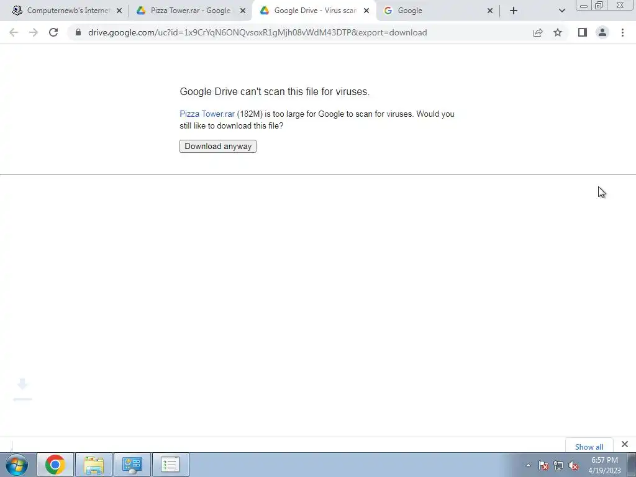Screen dimensions: 636x477
Task: Click the Chrome taskbar icon
Action: click(55, 465)
